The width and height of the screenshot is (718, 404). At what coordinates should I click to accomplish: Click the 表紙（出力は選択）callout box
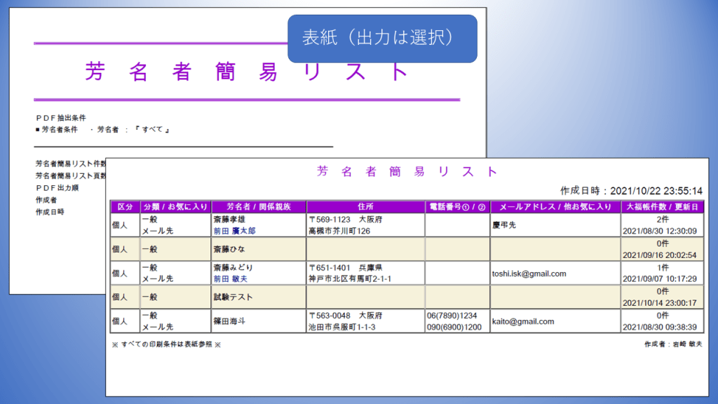coord(382,39)
